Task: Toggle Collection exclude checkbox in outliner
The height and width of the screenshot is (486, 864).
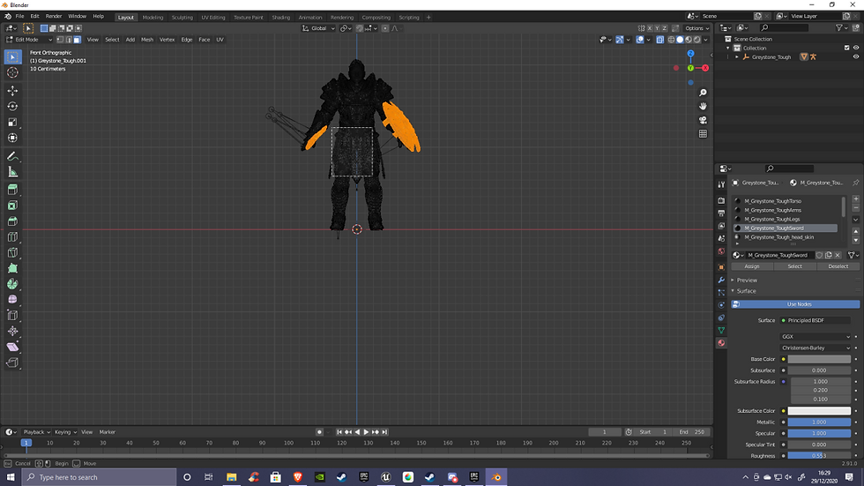Action: point(847,48)
